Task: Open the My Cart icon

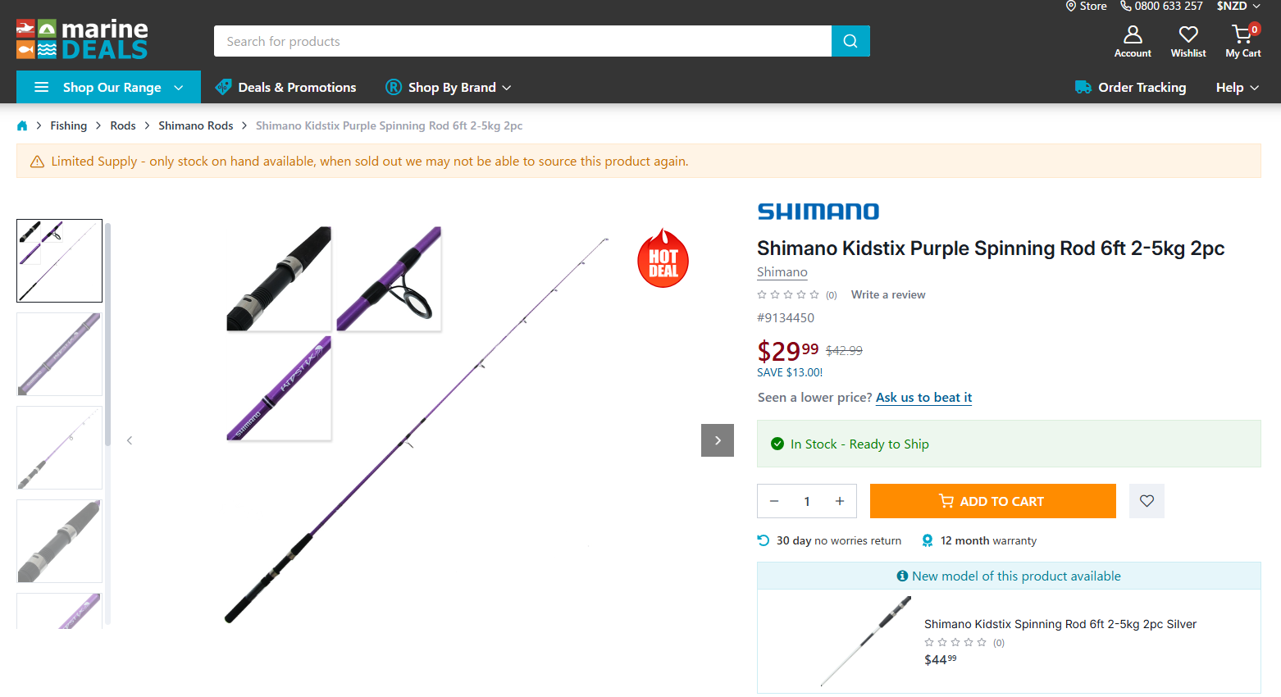Action: [1242, 34]
